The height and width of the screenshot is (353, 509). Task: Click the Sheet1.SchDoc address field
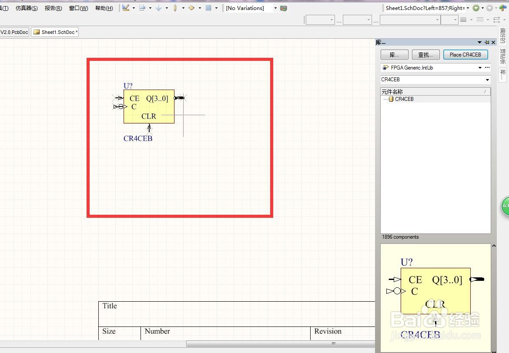pyautogui.click(x=425, y=8)
